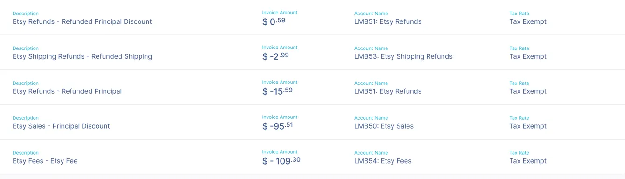Click Tax Exempt in the Refunded Principal Discount row
625x179 pixels.
click(528, 21)
